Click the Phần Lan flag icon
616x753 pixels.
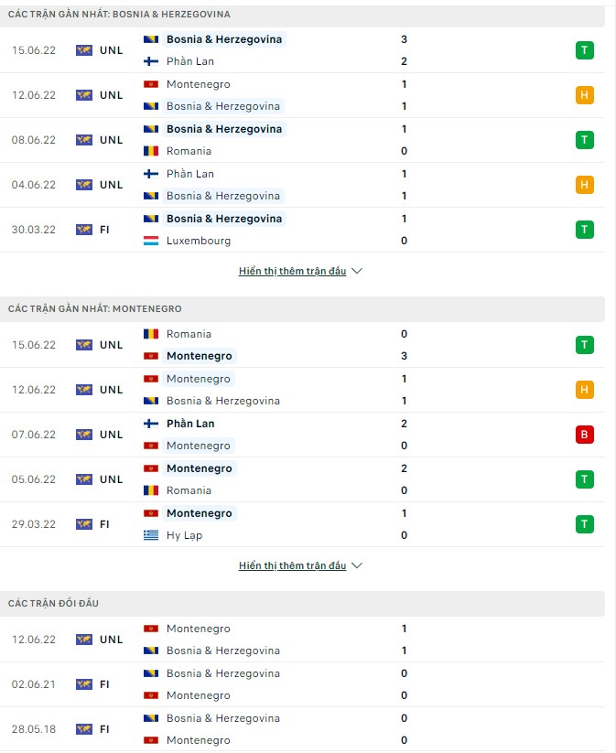[153, 61]
